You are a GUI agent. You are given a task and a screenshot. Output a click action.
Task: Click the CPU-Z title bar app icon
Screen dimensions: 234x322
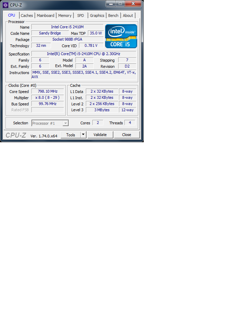pos(6,5)
